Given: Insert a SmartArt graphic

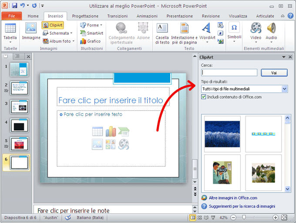Looking at the screenshot, I should pos(91,33).
